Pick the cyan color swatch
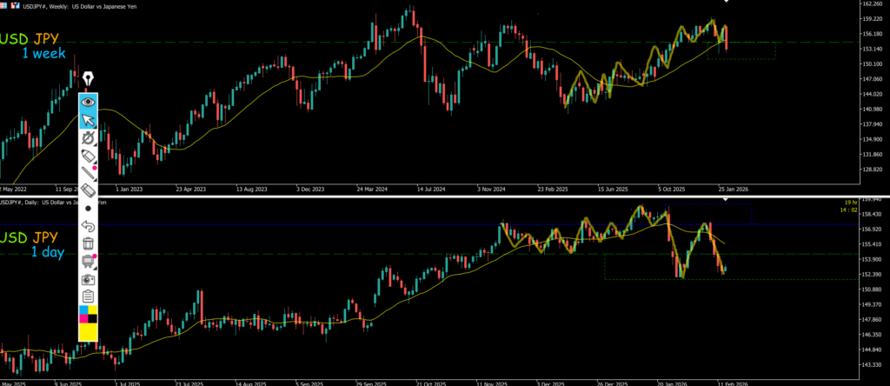890x386 pixels. 83,309
